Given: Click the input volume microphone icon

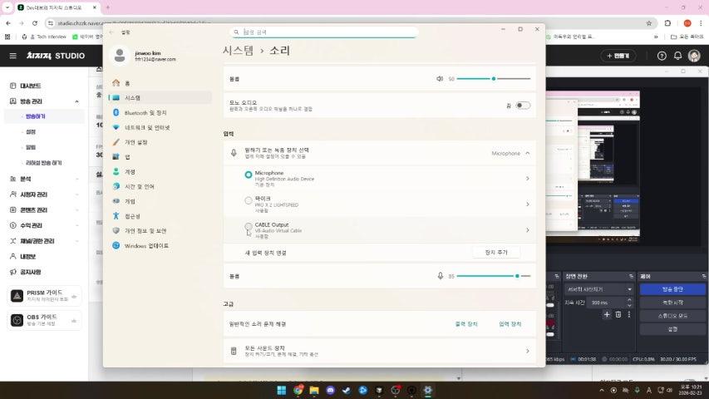Looking at the screenshot, I should point(440,275).
